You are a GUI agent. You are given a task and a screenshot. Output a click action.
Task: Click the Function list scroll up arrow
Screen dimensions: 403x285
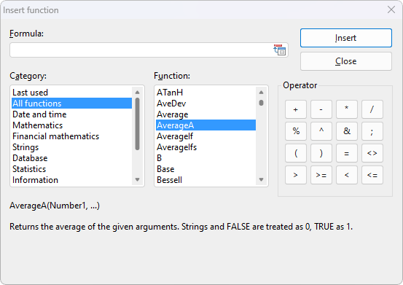[261, 93]
